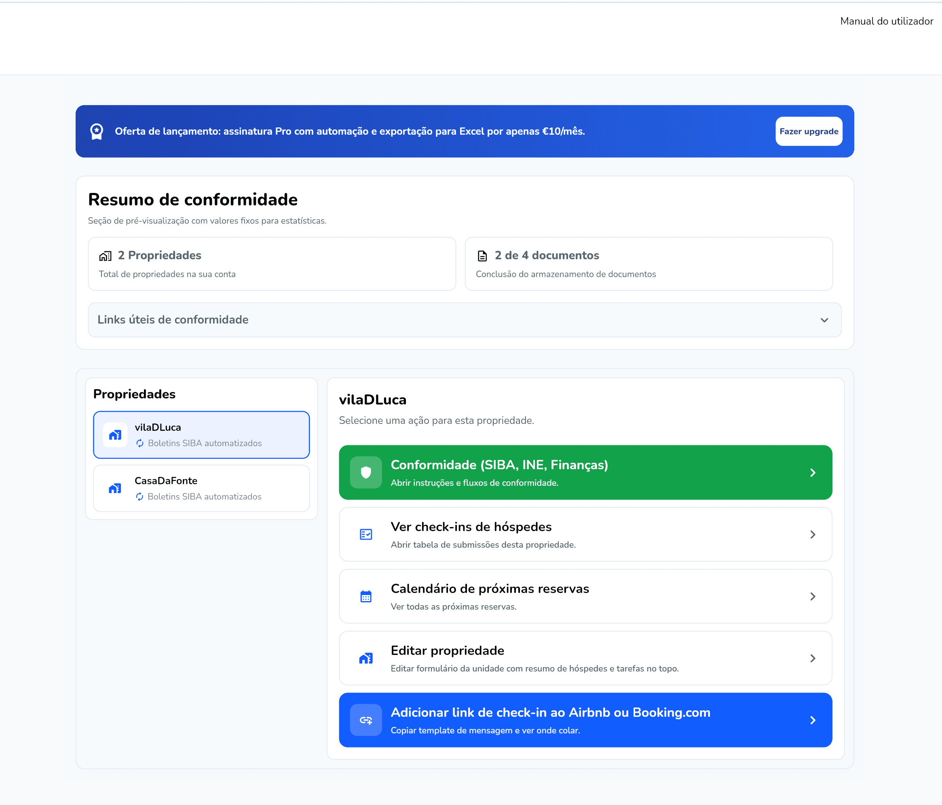Click the house icon beside Editar propriedade

[x=365, y=658]
